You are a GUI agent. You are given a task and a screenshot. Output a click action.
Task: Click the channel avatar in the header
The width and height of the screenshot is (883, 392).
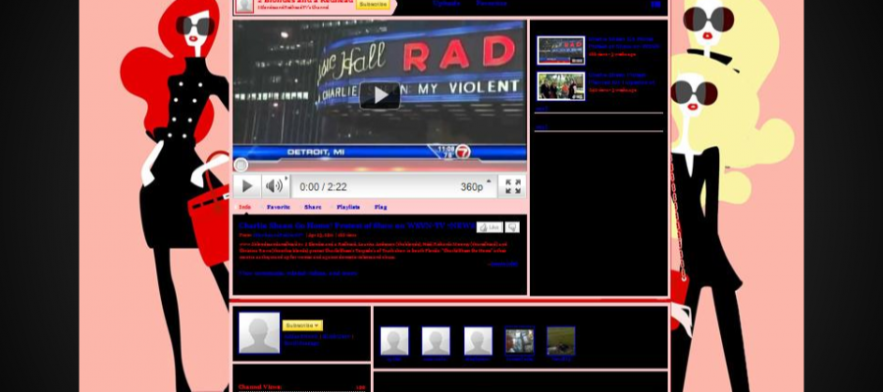tap(244, 6)
